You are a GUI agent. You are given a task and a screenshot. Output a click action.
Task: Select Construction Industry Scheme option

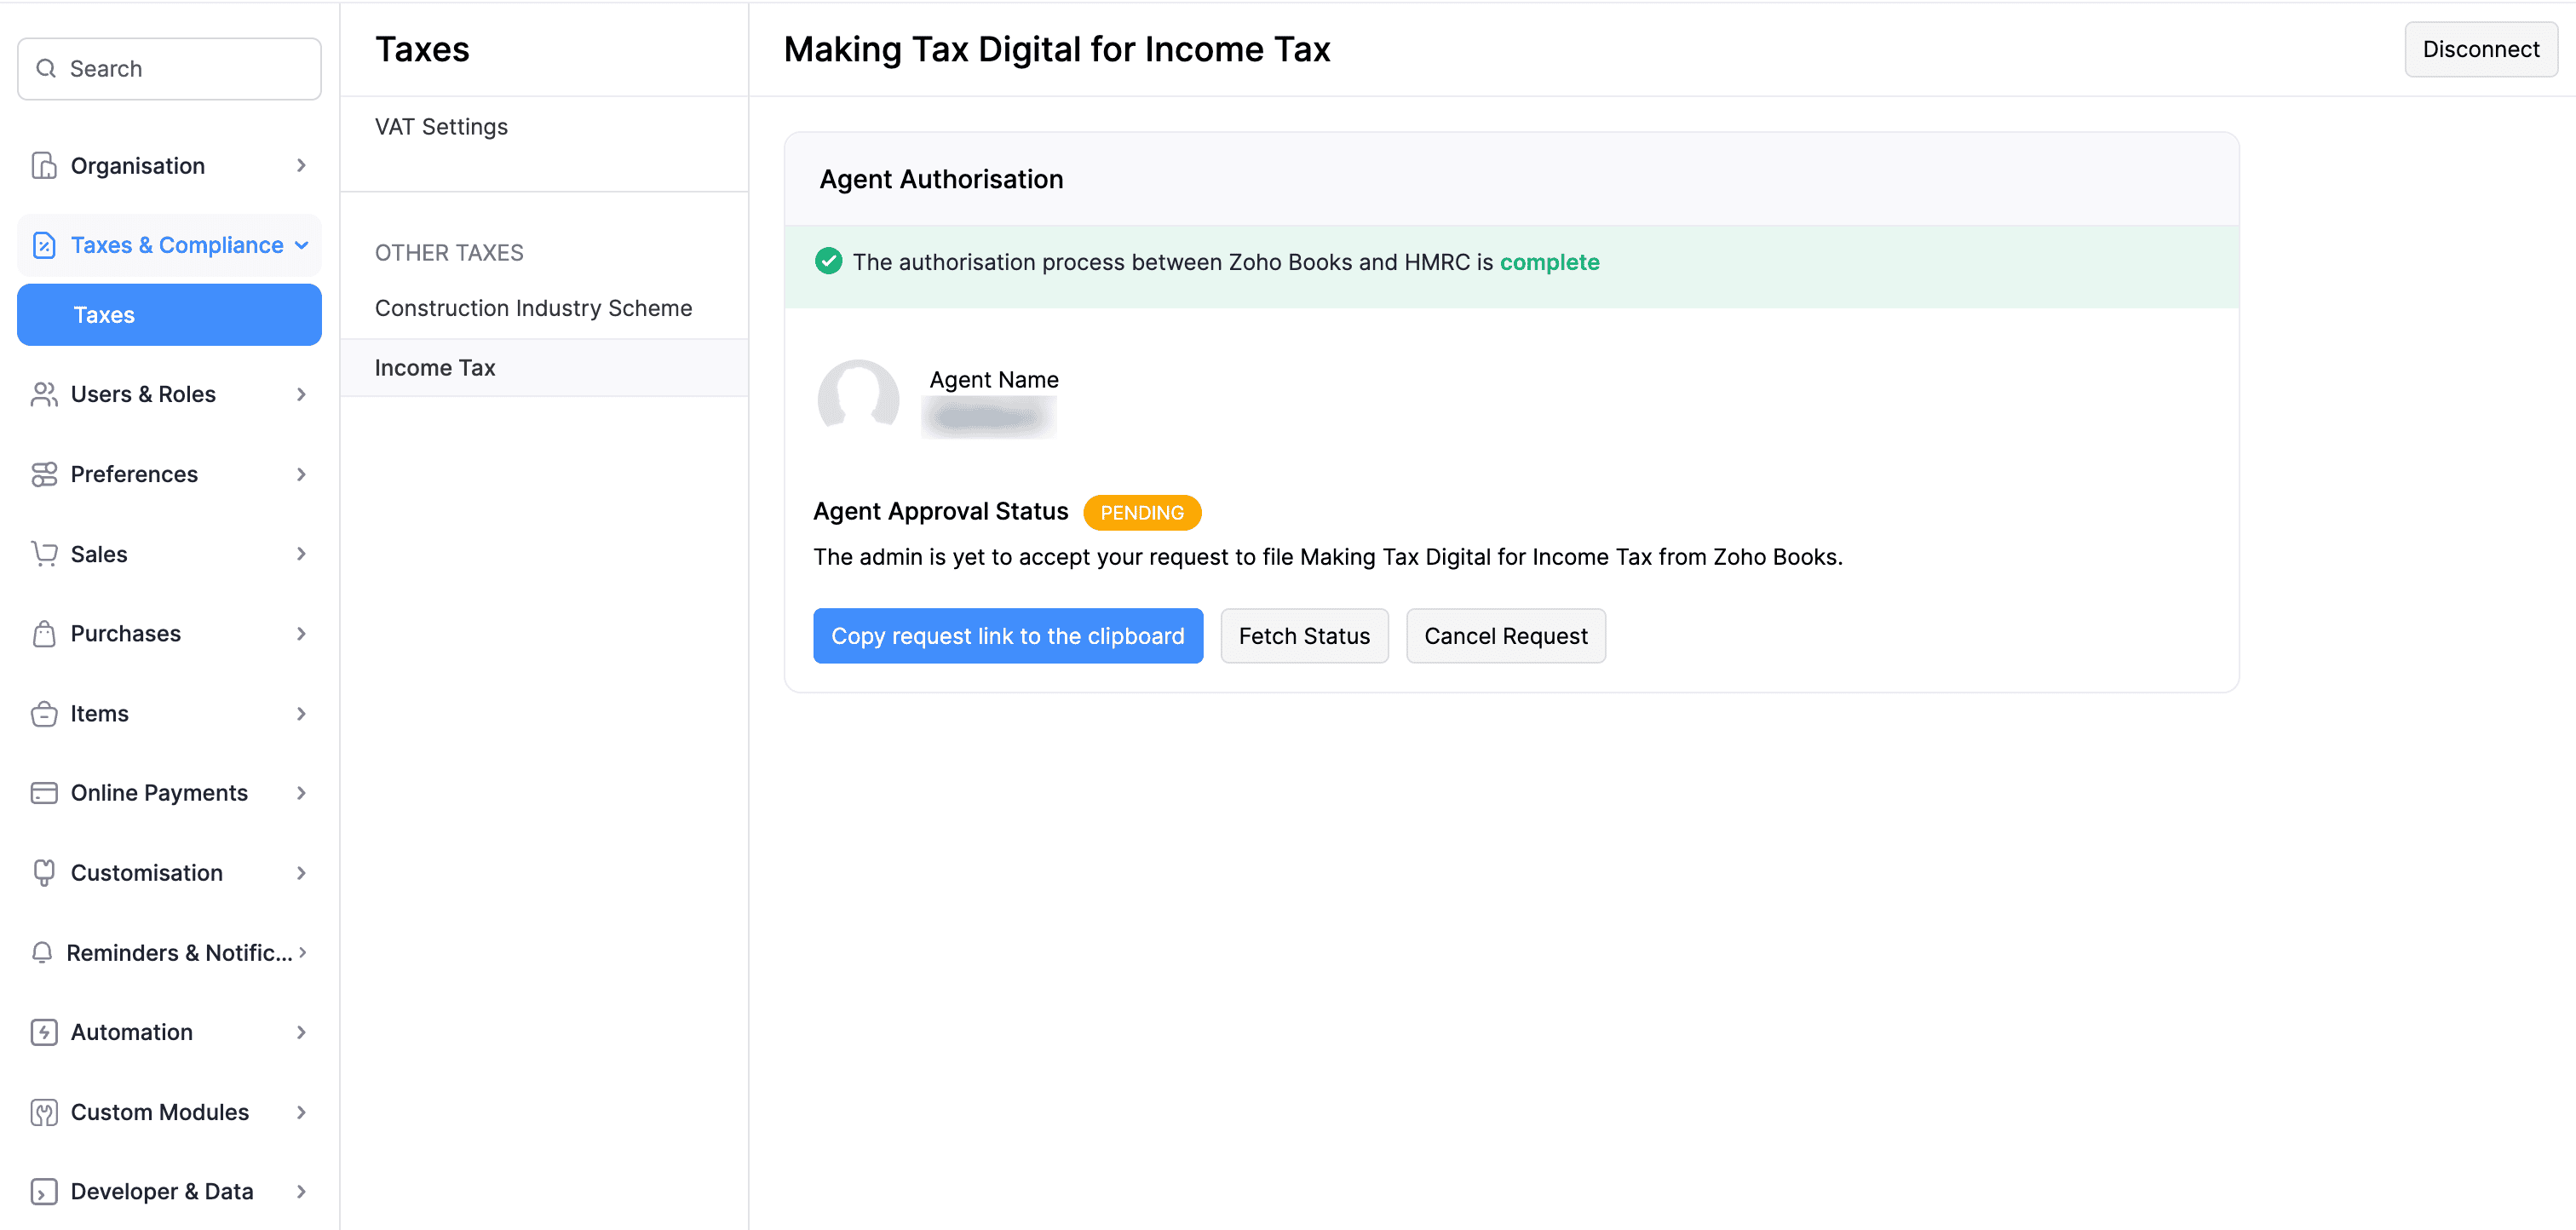tap(533, 308)
